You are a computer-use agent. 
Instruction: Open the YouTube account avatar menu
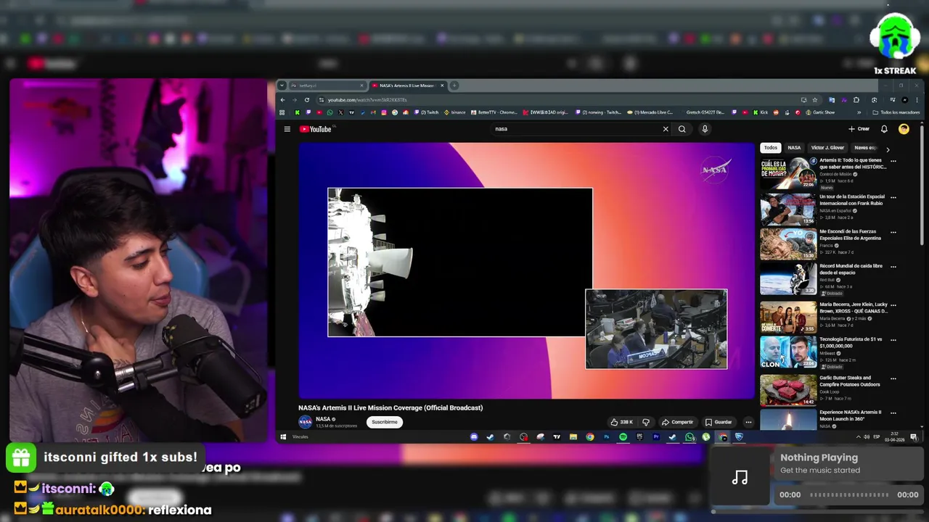click(x=904, y=129)
